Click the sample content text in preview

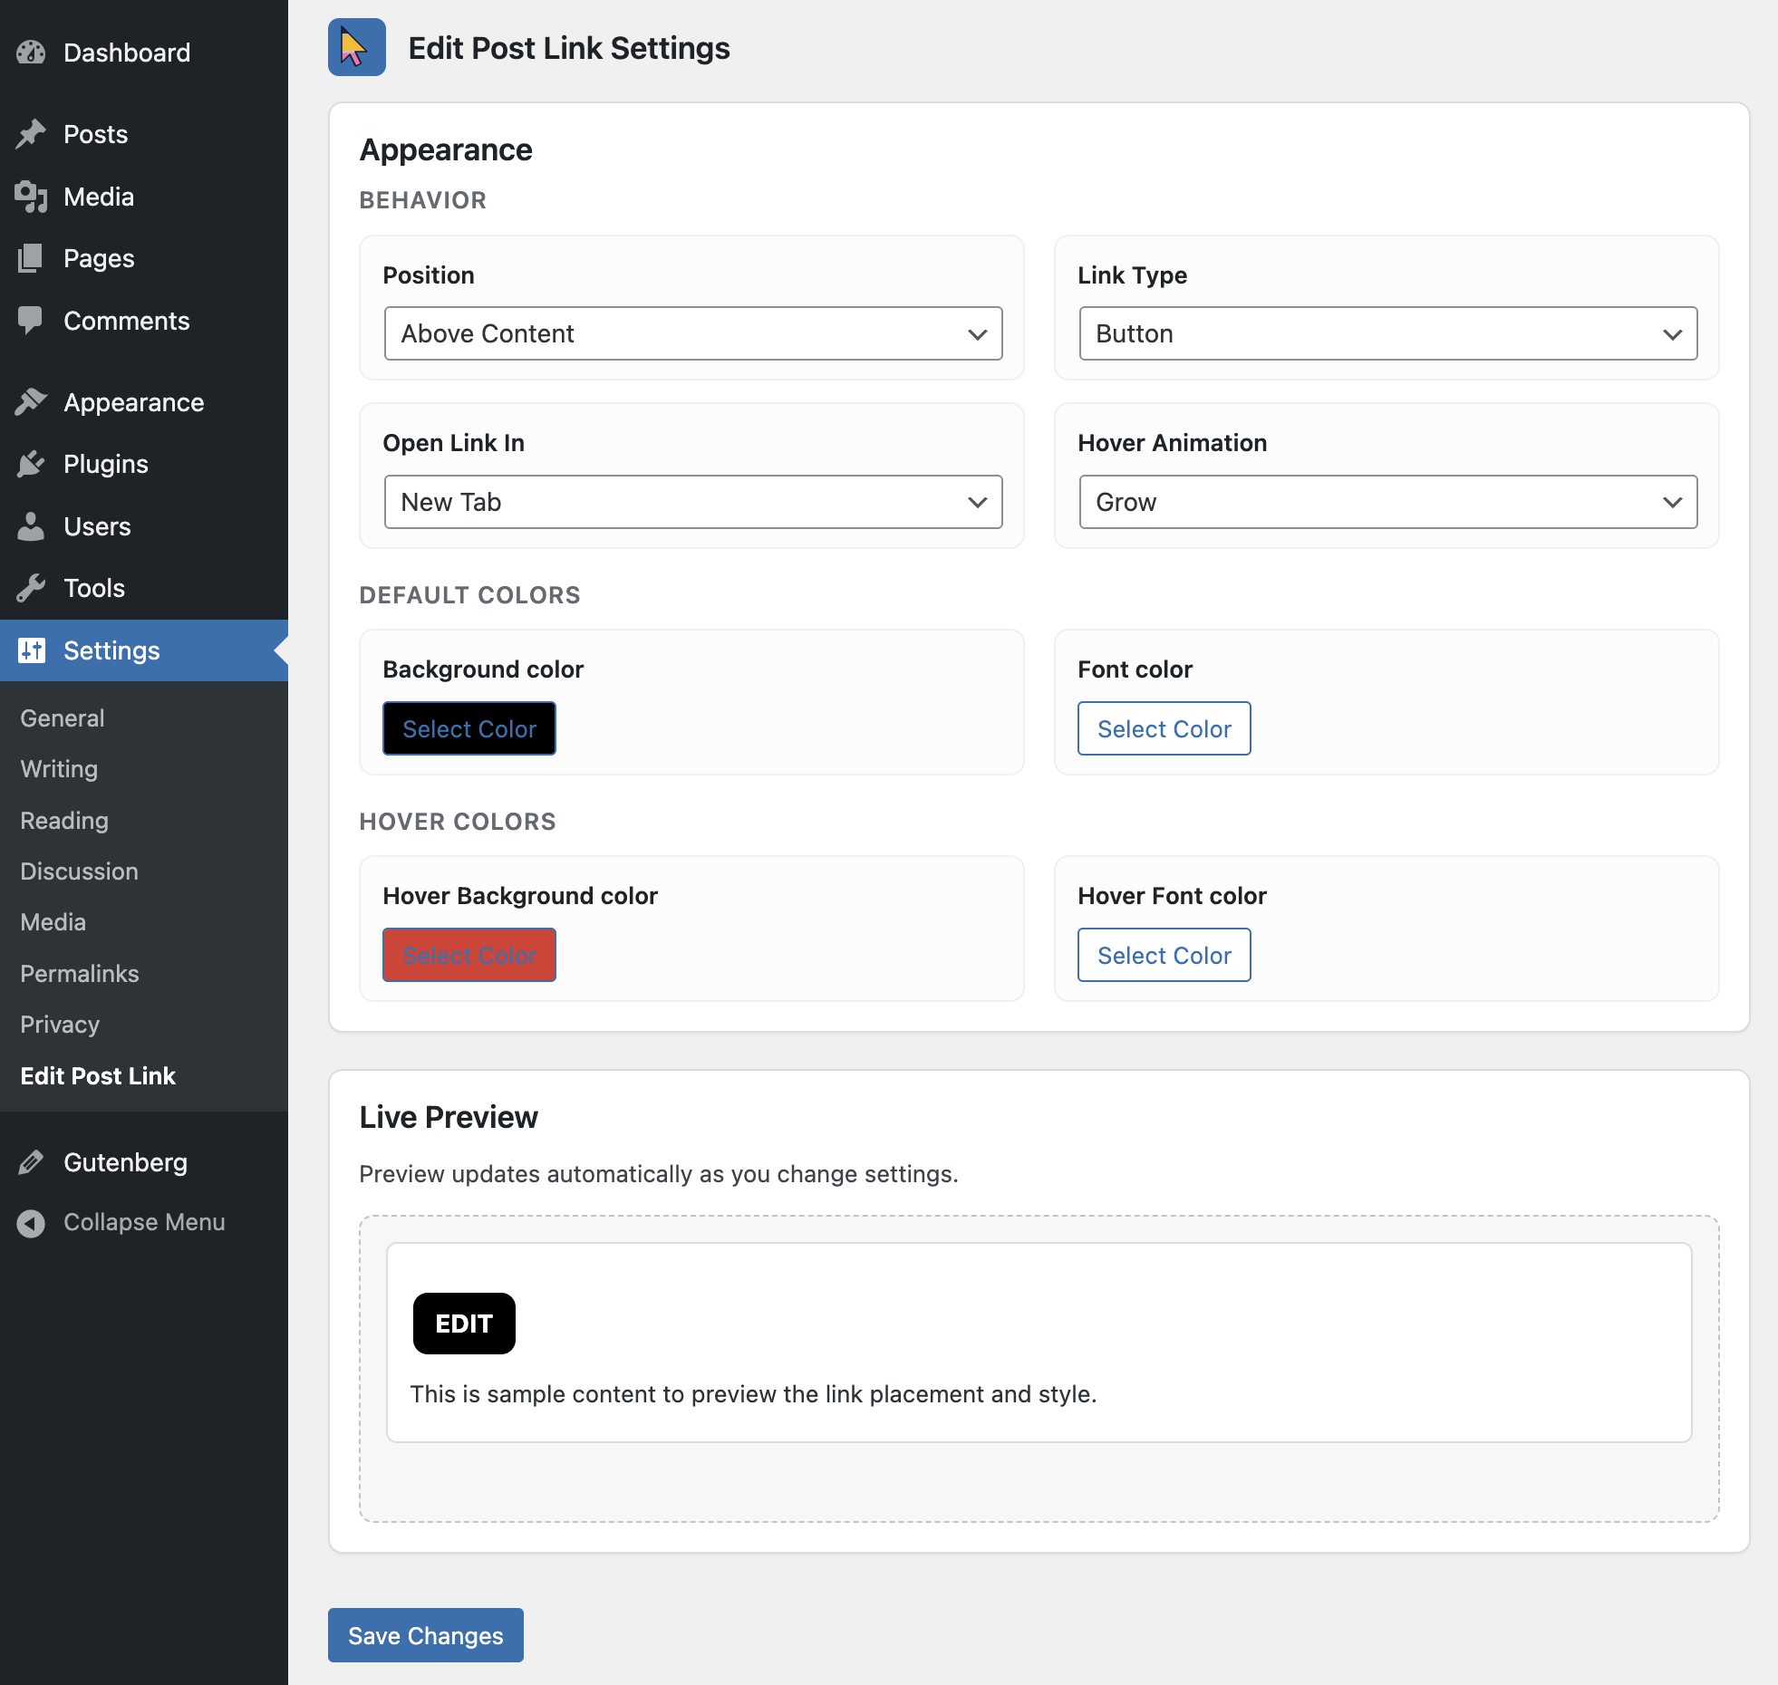coord(754,1394)
